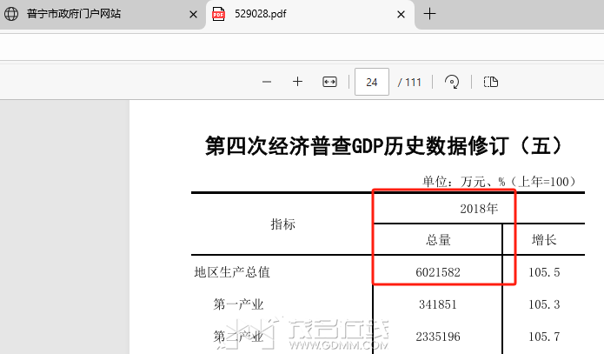Click the globe icon on first tab

tap(12, 15)
